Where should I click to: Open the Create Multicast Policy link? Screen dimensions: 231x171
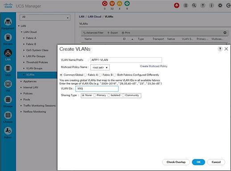[x=154, y=66]
